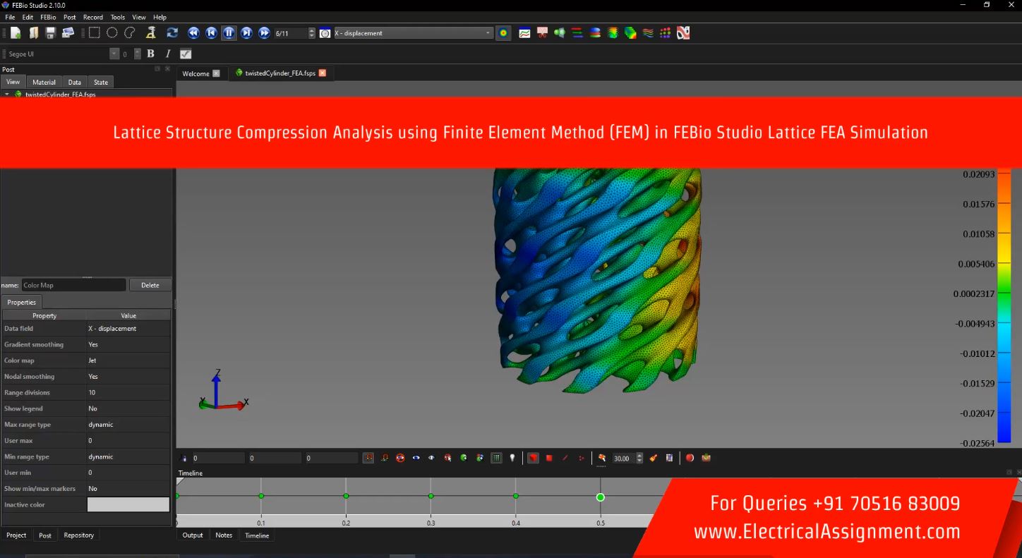Screen dimensions: 1022x558
Task: Reload the model with the refresh icon
Action: pos(172,33)
